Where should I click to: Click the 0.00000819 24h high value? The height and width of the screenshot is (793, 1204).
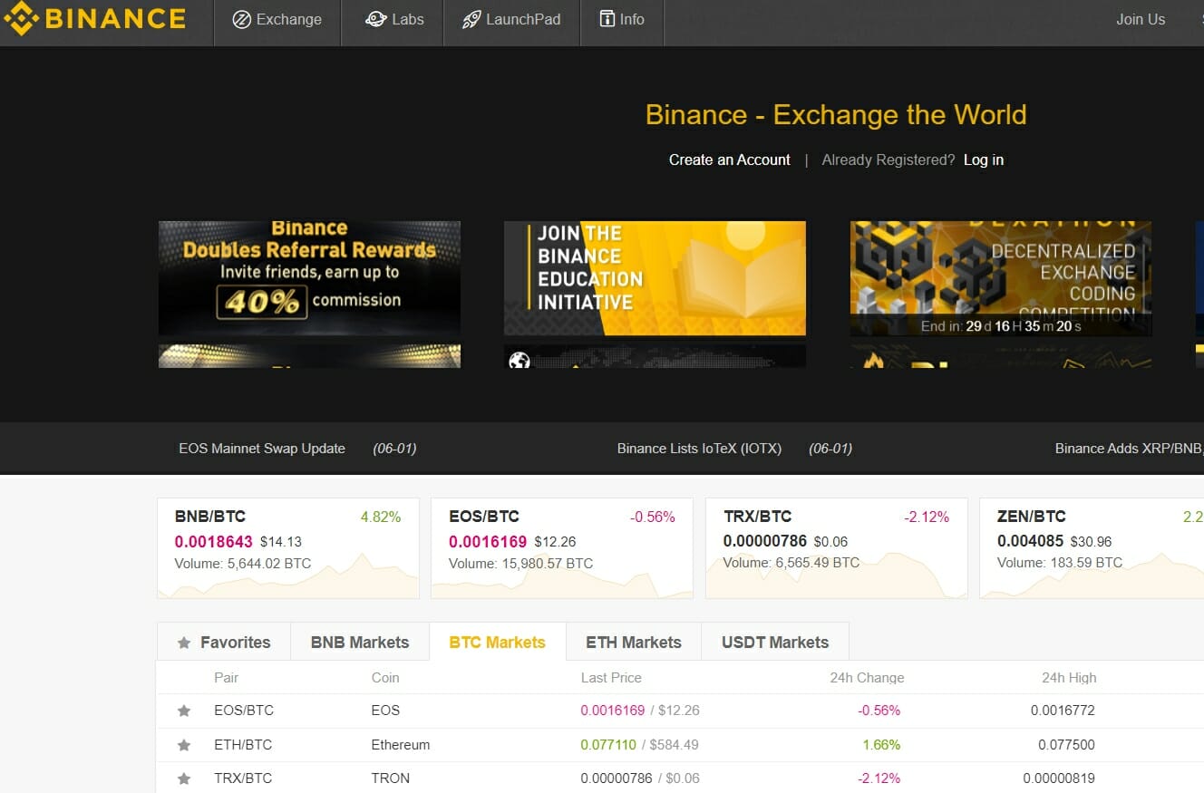(1059, 778)
